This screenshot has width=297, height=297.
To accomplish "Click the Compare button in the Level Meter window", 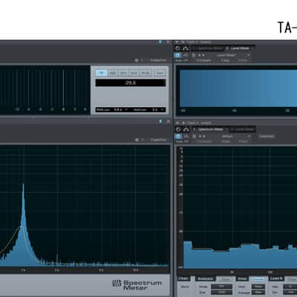I will click(x=203, y=60).
